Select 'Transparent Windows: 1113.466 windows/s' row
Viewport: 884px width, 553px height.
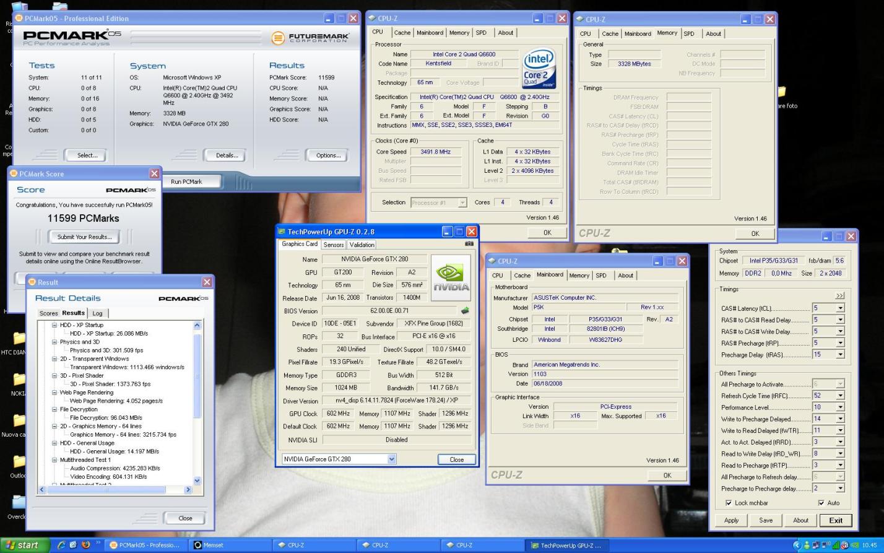coord(127,367)
